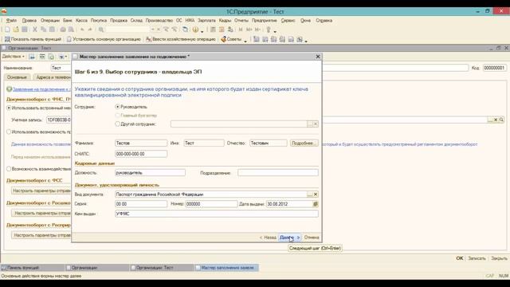Click the Redo arrow icon
Image resolution: width=510 pixels, height=287 pixels.
point(90,29)
